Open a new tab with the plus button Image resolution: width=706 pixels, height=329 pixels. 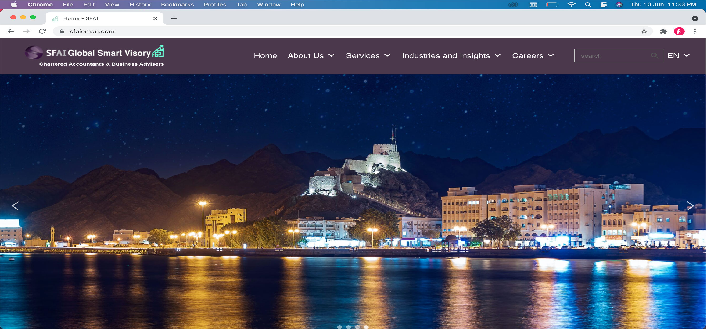point(174,18)
